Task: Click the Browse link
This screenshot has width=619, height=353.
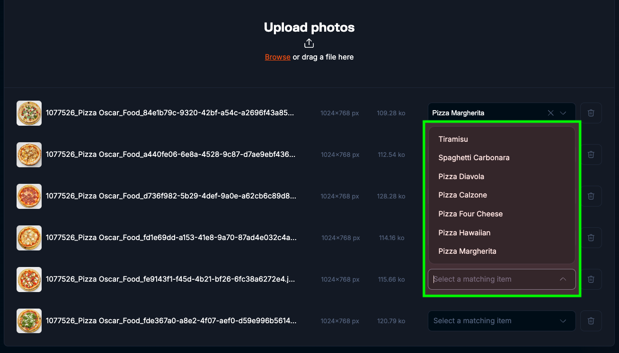Action: pyautogui.click(x=277, y=57)
